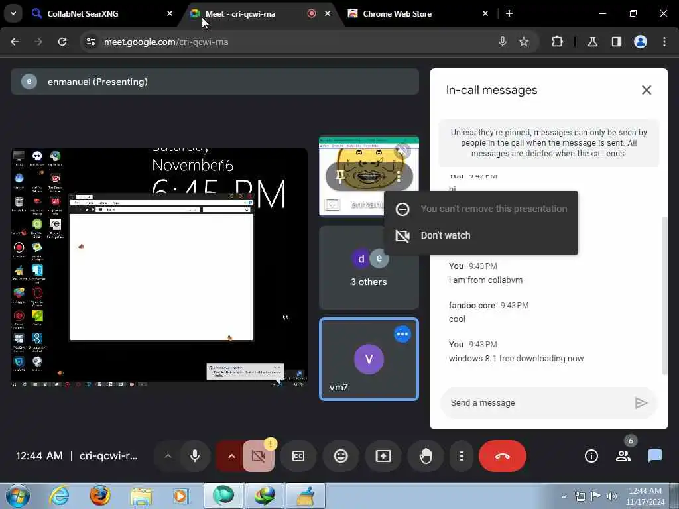Screen dimensions: 679x509
Task: Click message 'windows 8.1 free downloading now'
Action: 516,359
